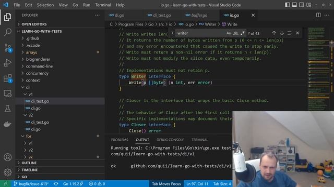Go to previous find match
Viewport: 334px width, 187px height.
coord(274,33)
